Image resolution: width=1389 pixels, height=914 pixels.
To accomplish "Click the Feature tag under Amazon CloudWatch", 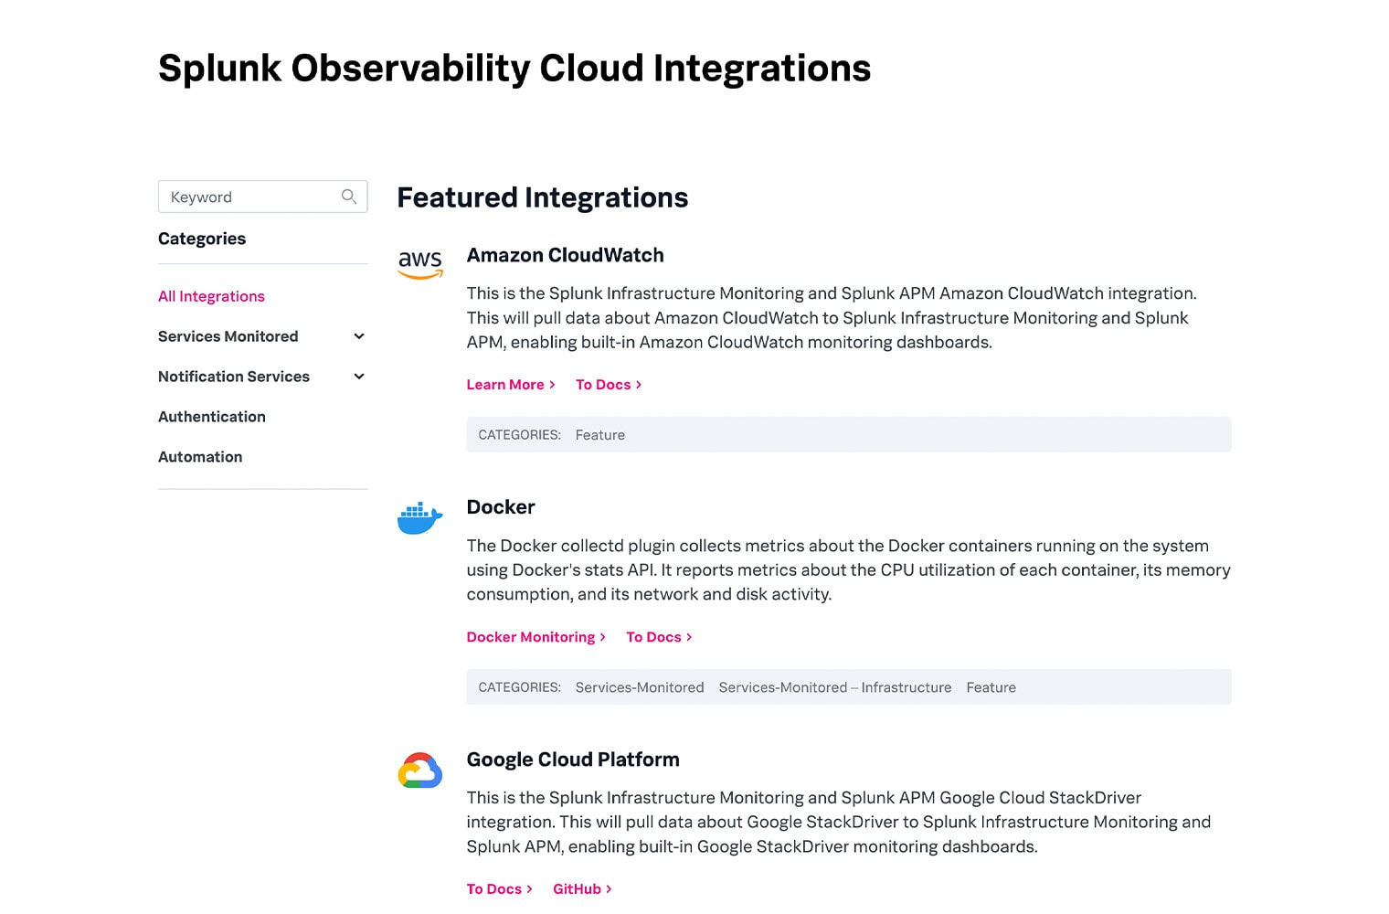I will click(x=600, y=435).
